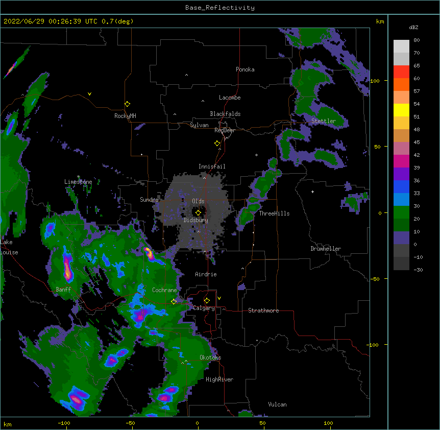Click the km unit label at bottom left
The image size is (440, 430).
pos(8,424)
